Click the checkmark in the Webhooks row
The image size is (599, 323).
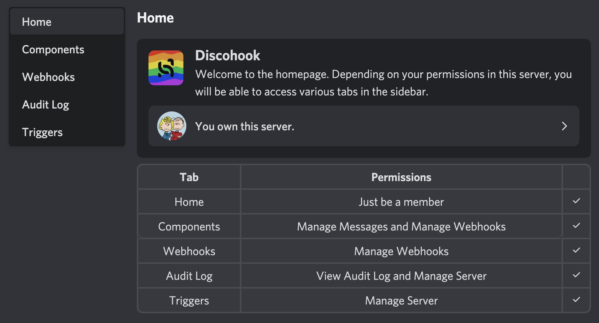576,250
